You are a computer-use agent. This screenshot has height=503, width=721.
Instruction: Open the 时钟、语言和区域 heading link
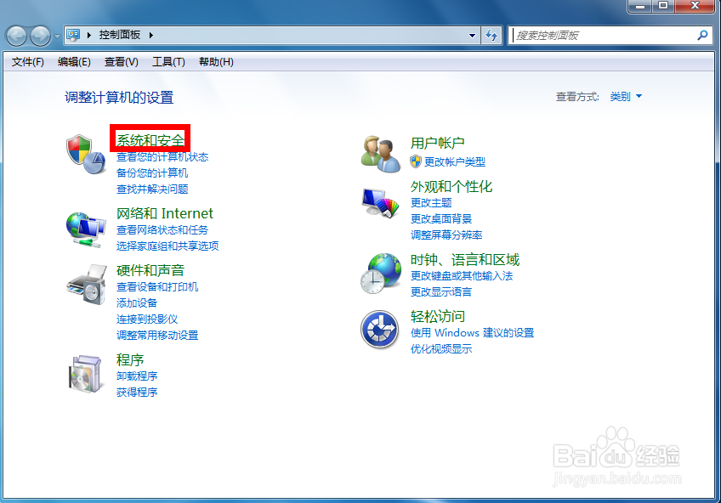pyautogui.click(x=465, y=260)
